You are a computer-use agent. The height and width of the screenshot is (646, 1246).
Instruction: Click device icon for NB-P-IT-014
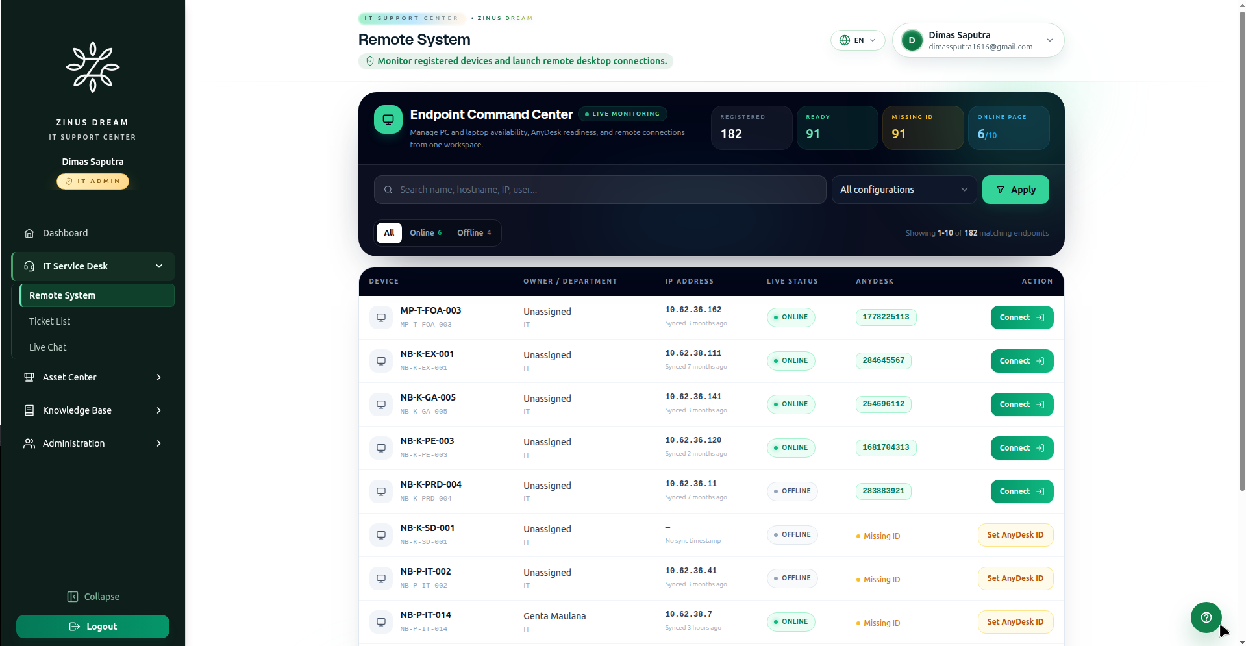click(x=381, y=622)
